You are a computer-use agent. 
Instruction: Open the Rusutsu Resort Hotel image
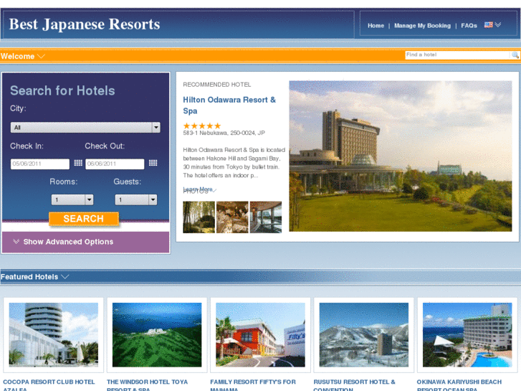[364, 335]
